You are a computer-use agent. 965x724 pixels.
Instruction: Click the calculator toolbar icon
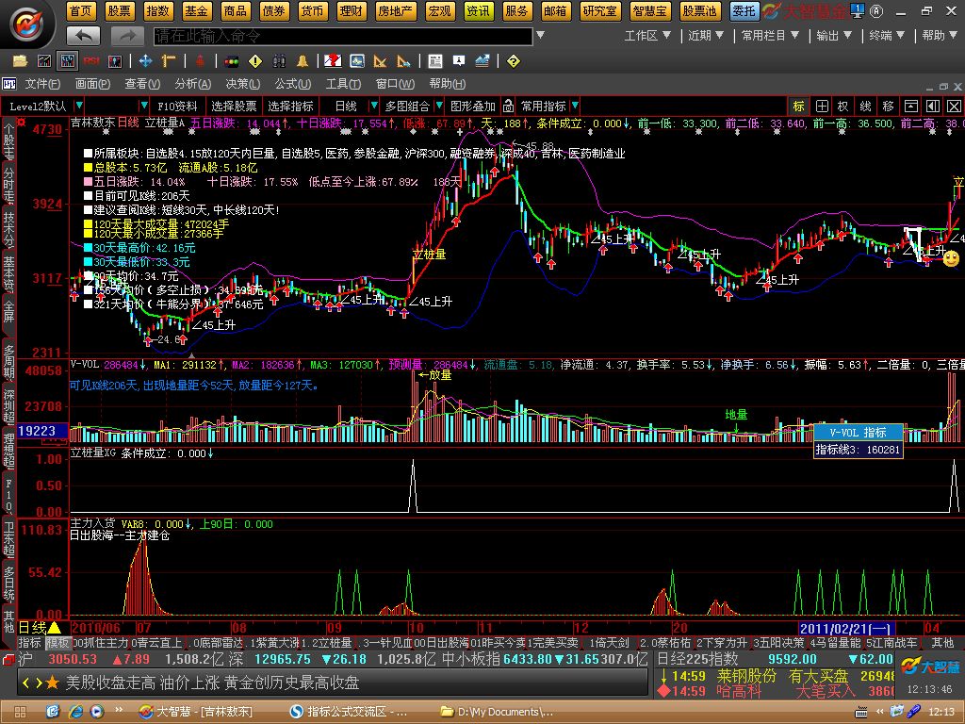[434, 61]
